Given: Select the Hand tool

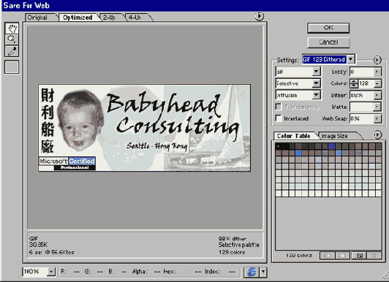Looking at the screenshot, I should pos(12,28).
